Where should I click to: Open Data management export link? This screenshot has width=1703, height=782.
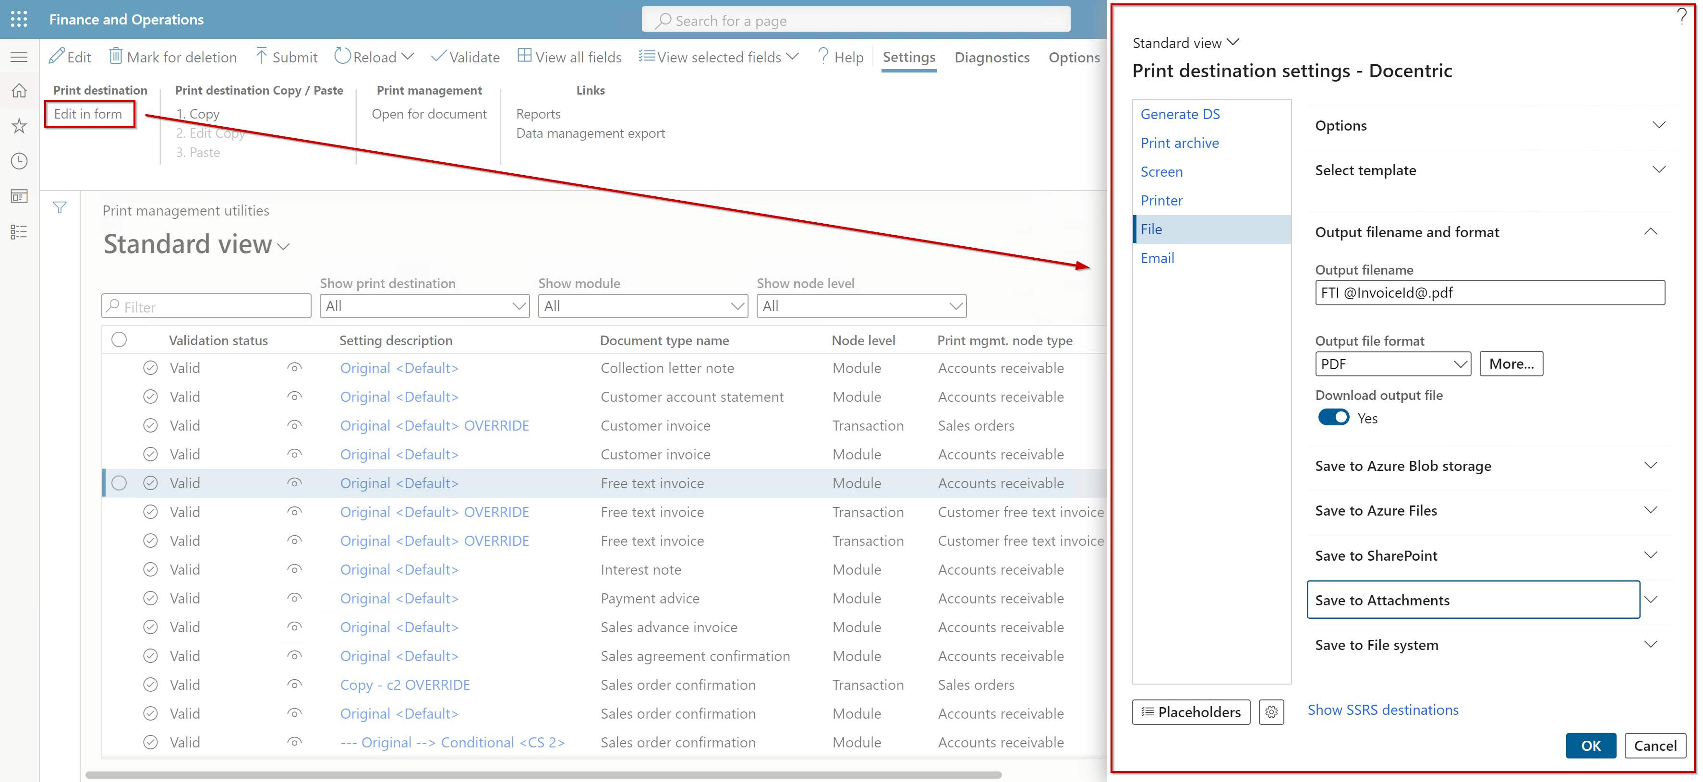[x=591, y=133]
